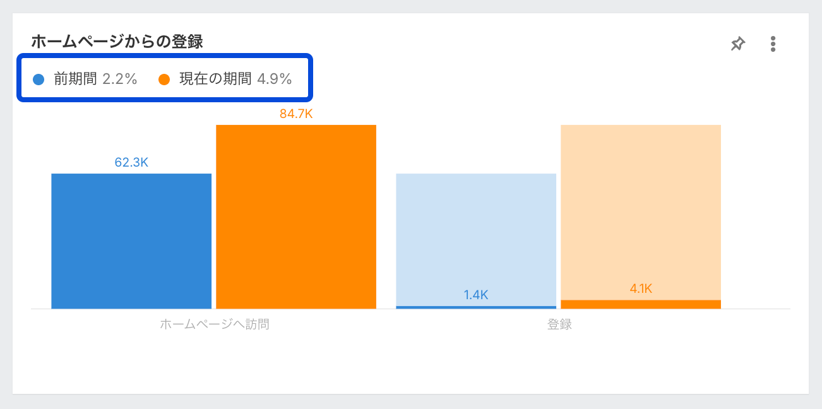The image size is (822, 409).
Task: Click the 登録 axis label
Action: [559, 324]
